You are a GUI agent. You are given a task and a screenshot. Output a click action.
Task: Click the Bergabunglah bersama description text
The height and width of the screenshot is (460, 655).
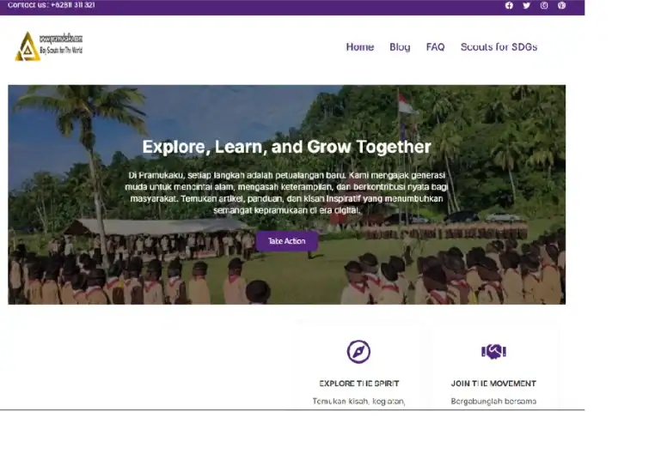pyautogui.click(x=493, y=401)
